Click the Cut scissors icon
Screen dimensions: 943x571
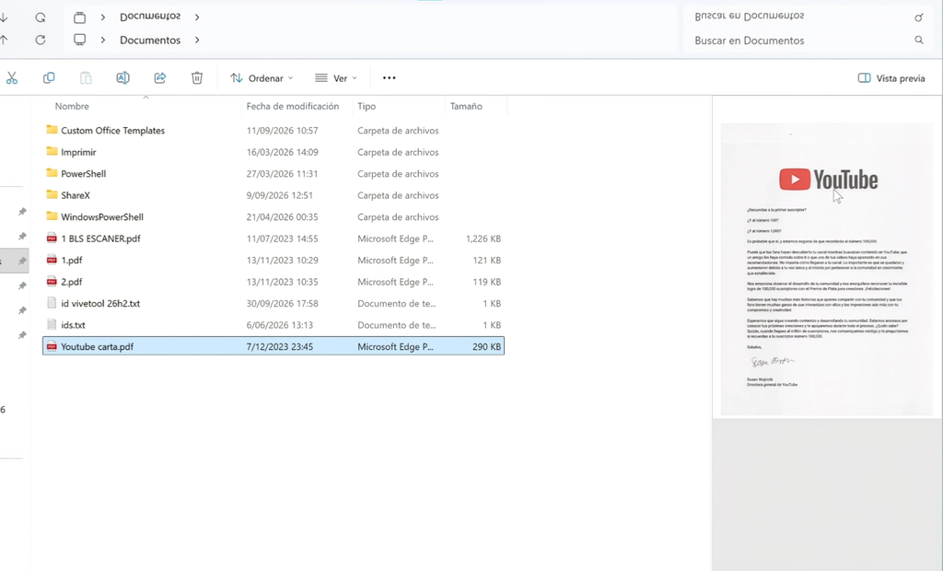[x=11, y=77]
